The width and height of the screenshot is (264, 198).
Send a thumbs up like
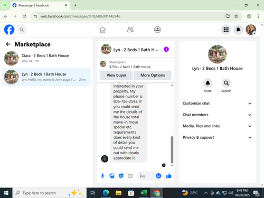(169, 176)
